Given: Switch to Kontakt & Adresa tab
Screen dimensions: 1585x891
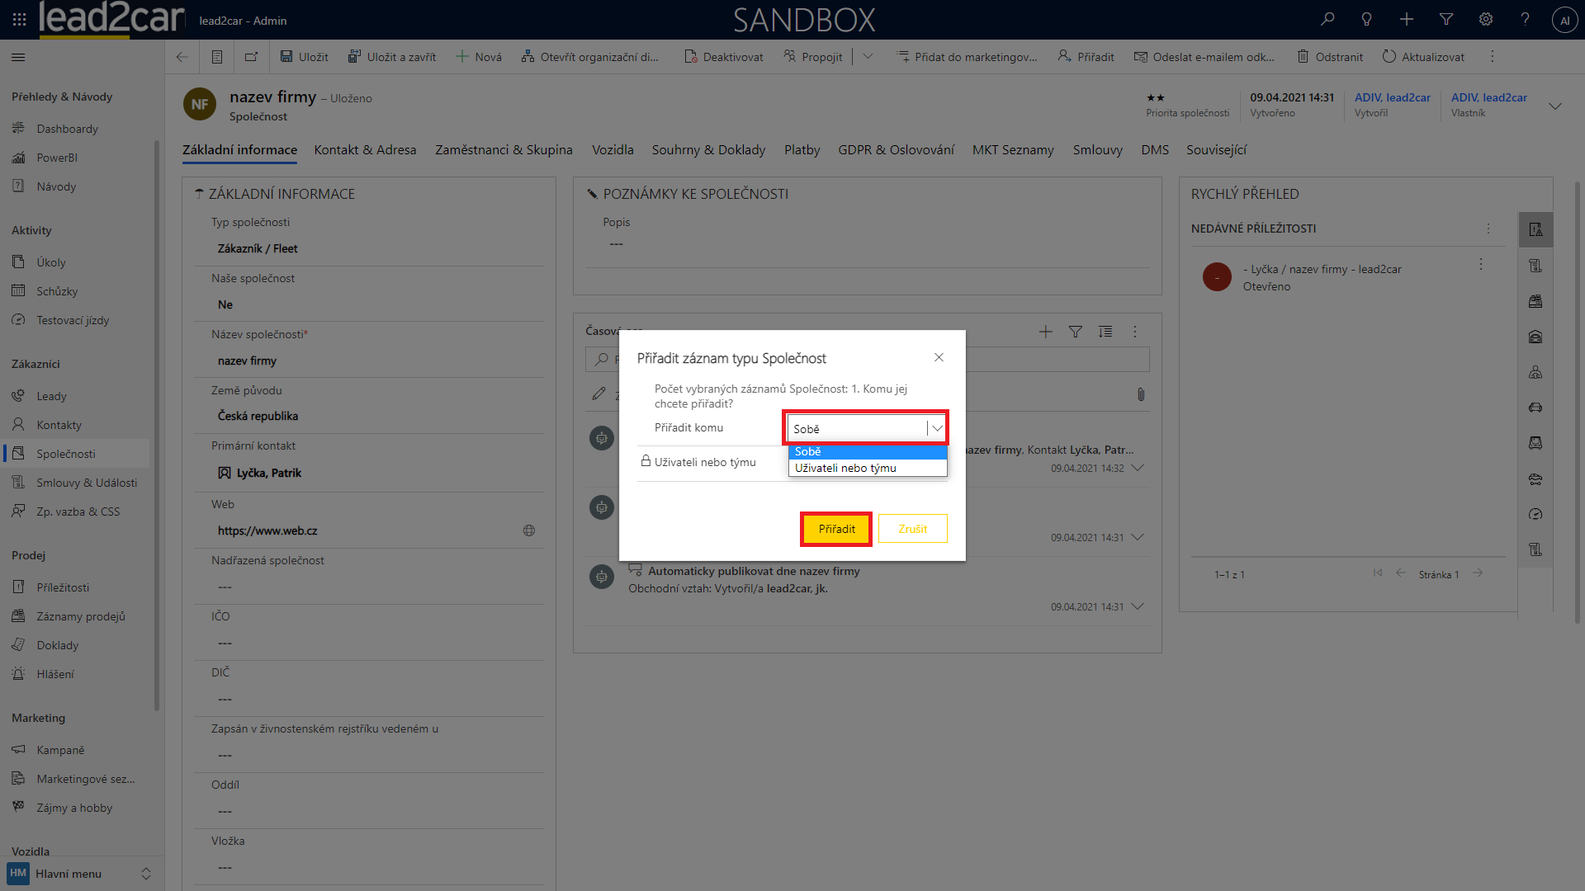Looking at the screenshot, I should (365, 149).
